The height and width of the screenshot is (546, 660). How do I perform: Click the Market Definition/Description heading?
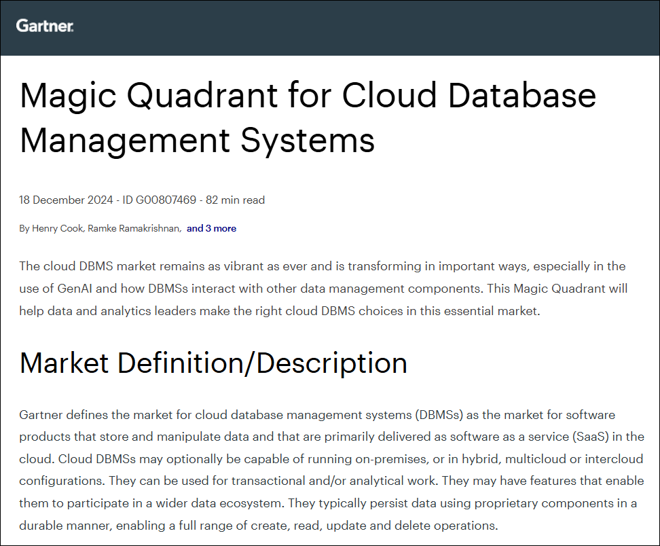[x=213, y=363]
